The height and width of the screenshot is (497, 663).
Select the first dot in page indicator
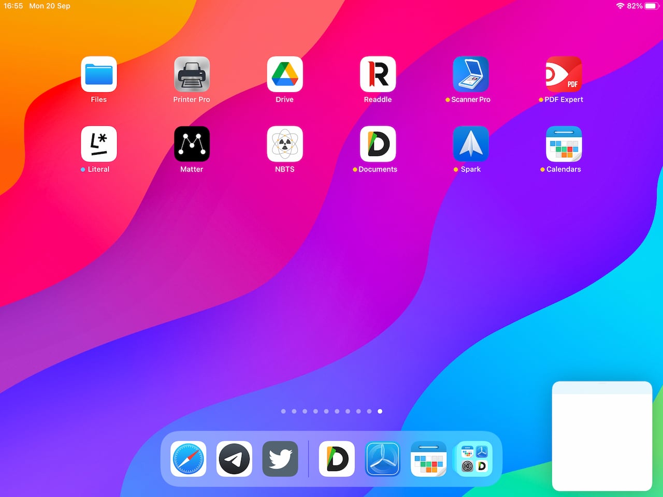[x=283, y=411]
